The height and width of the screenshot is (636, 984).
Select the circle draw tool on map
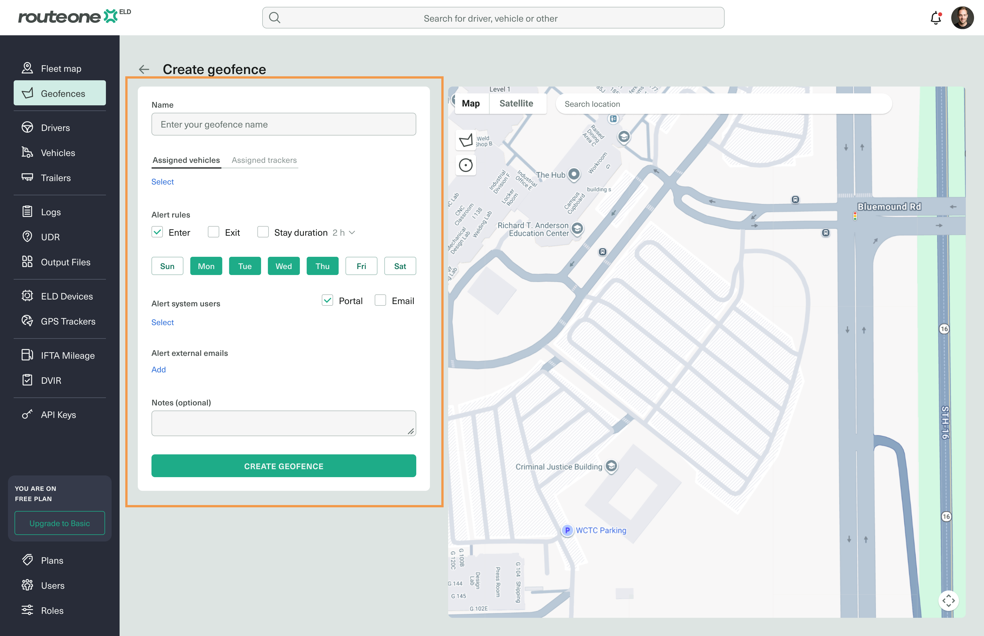point(466,165)
